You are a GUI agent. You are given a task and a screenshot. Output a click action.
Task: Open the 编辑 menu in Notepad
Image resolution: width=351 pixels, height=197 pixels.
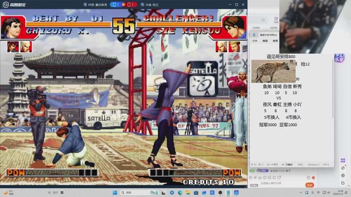point(265,41)
